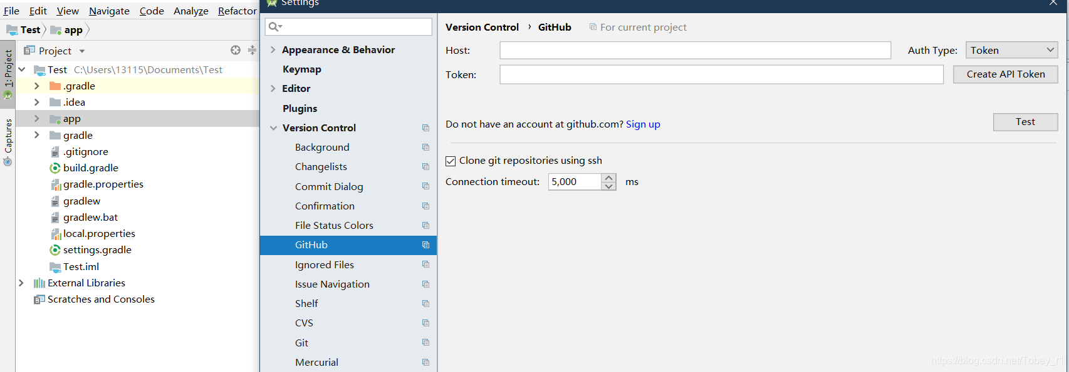
Task: Click the Scratches and Consoles icon
Action: coord(39,299)
